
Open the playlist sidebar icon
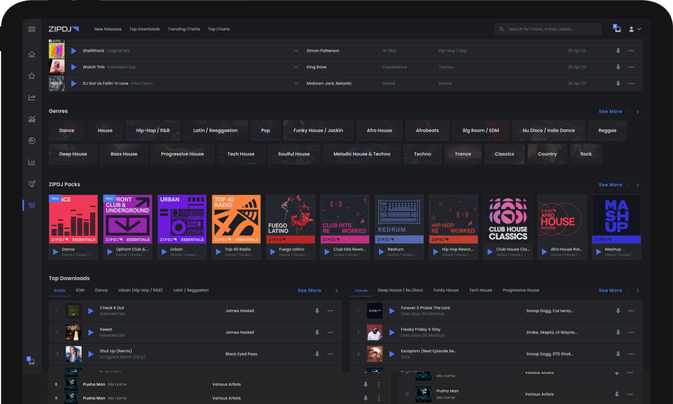click(32, 184)
